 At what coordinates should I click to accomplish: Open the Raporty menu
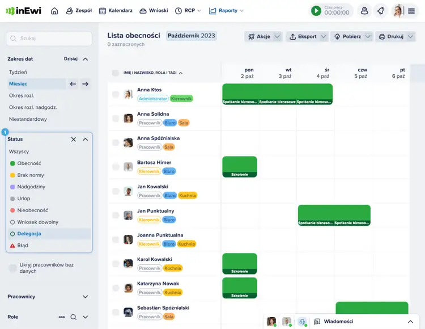(x=226, y=11)
